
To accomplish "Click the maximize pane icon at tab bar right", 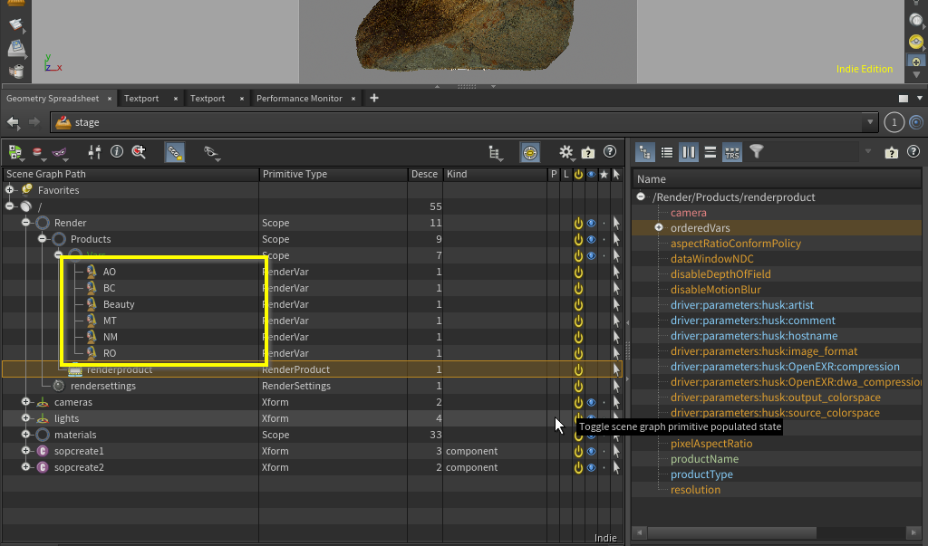I will (x=904, y=98).
